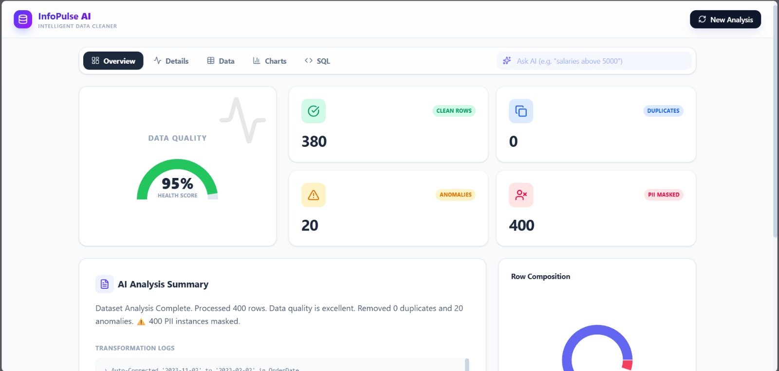
Task: Open the SQL tab
Action: (317, 61)
